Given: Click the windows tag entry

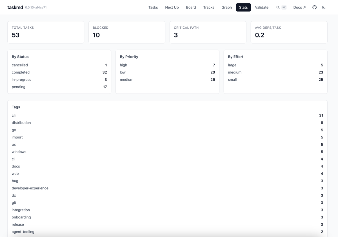Looking at the screenshot, I should pos(167,152).
